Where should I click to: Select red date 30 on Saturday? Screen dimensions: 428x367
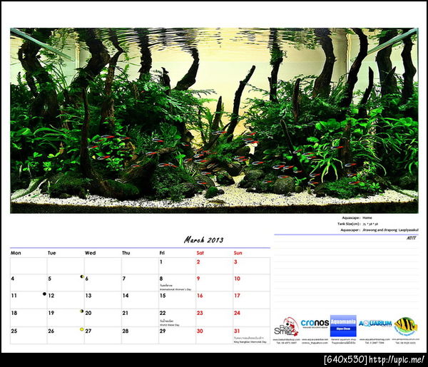(x=200, y=331)
